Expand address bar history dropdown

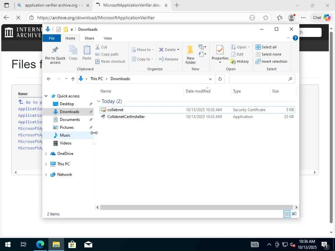210,79
